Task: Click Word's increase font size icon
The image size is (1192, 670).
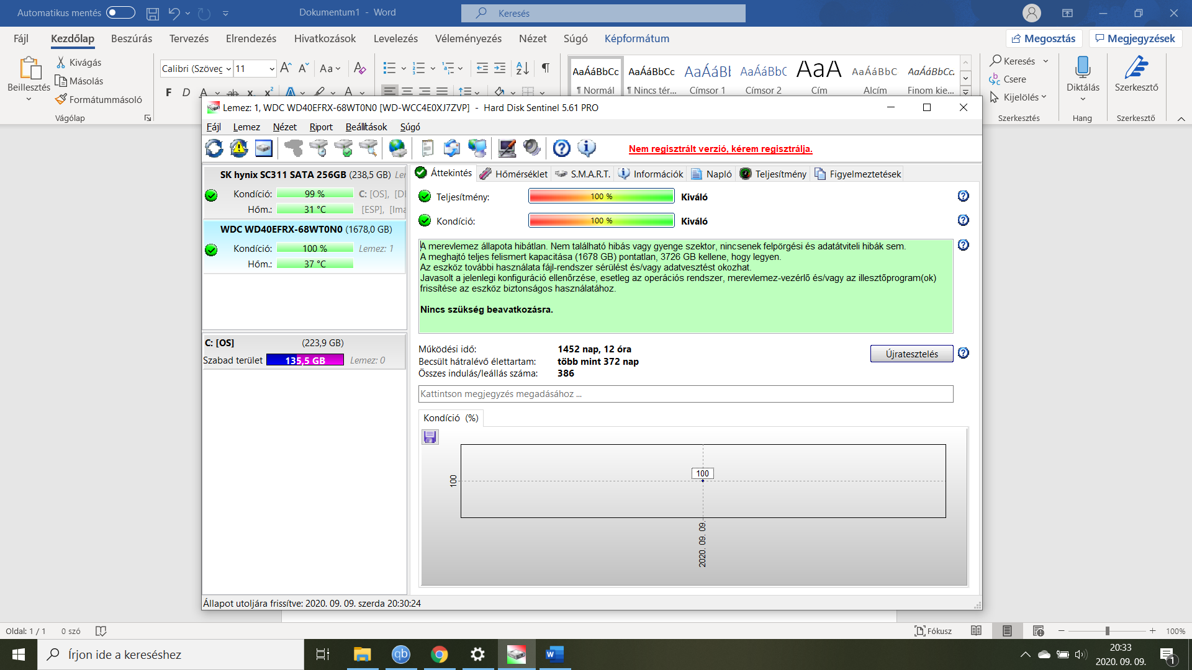Action: pyautogui.click(x=286, y=68)
